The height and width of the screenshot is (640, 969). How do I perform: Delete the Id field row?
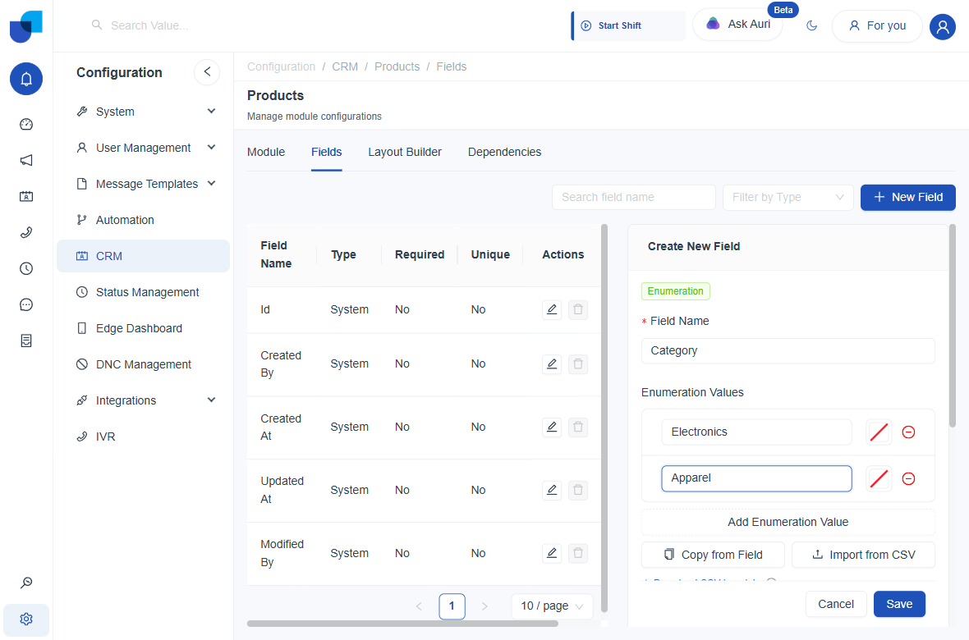[578, 309]
